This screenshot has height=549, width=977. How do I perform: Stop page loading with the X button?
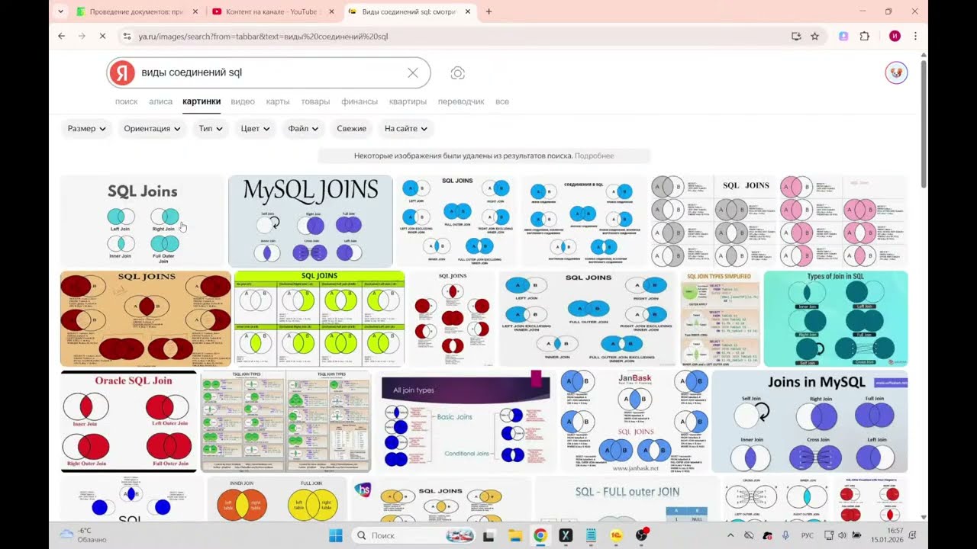[102, 36]
